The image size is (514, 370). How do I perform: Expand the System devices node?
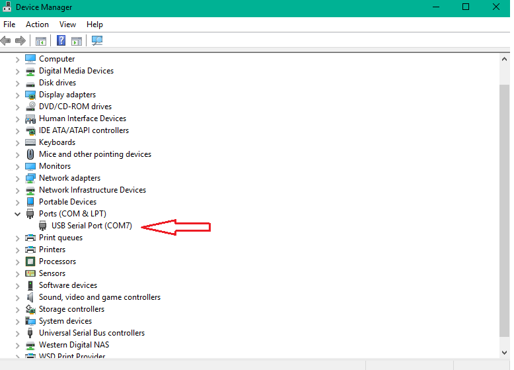point(17,322)
